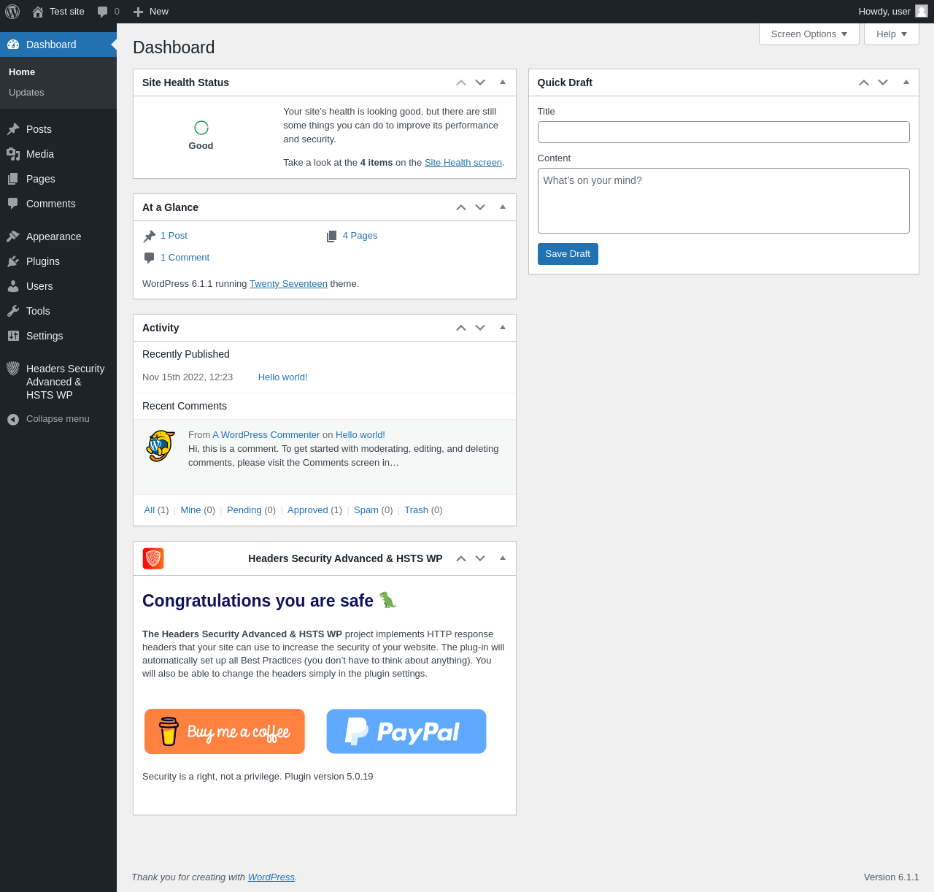Select the Home submenu item
Screen dimensions: 934x892
click(x=22, y=72)
